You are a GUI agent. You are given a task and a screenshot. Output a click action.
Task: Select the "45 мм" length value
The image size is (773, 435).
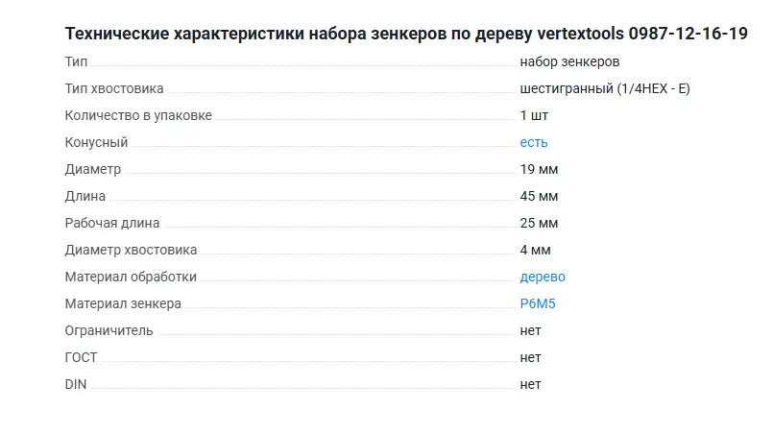click(539, 196)
